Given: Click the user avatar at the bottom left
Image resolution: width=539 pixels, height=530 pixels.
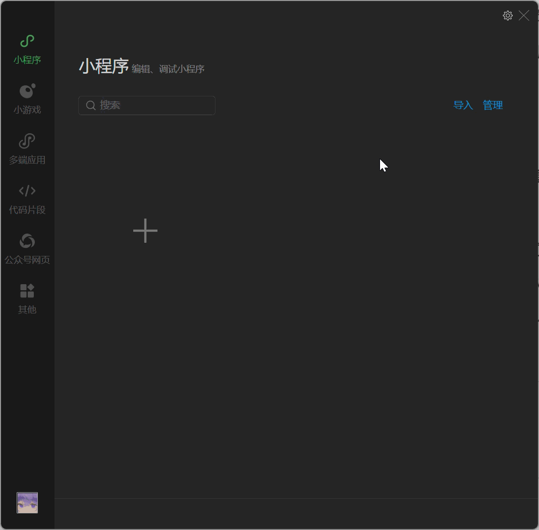Looking at the screenshot, I should point(27,502).
